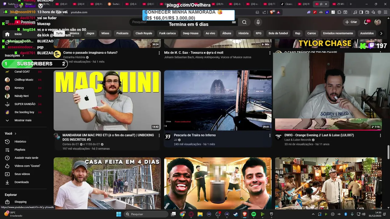This screenshot has width=390, height=219.
Task: Toggle Brave sidebar panel icon
Action: (361, 12)
